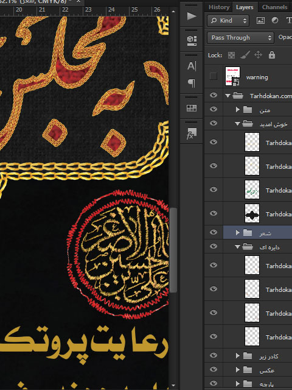
Task: Lock image pixels brush icon
Action: pos(245,55)
